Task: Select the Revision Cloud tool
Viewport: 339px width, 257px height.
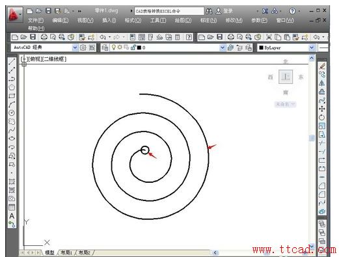Action: pos(12,122)
